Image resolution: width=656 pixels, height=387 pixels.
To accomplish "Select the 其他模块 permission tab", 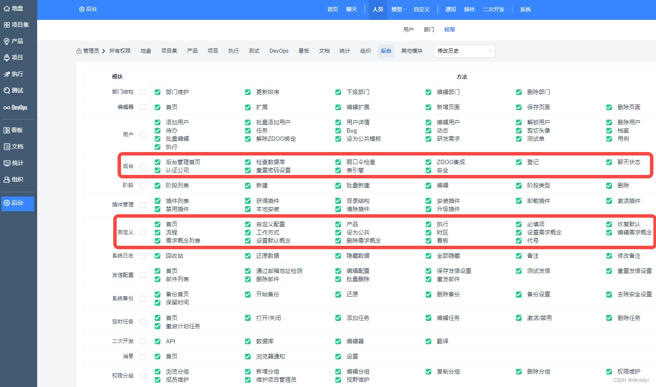I will click(412, 51).
